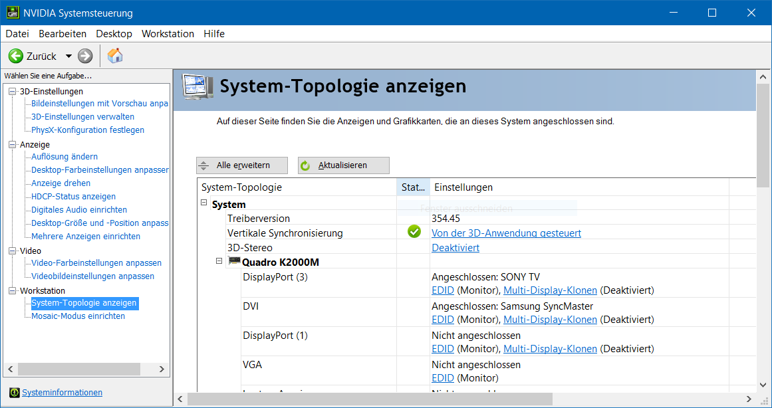Open the Bearbeiten menu

click(63, 33)
